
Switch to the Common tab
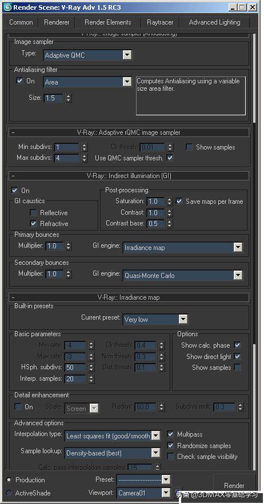[21, 22]
